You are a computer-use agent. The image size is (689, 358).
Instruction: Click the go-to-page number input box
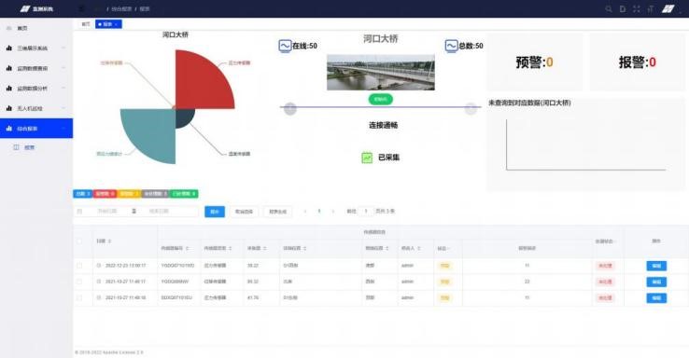coord(366,212)
